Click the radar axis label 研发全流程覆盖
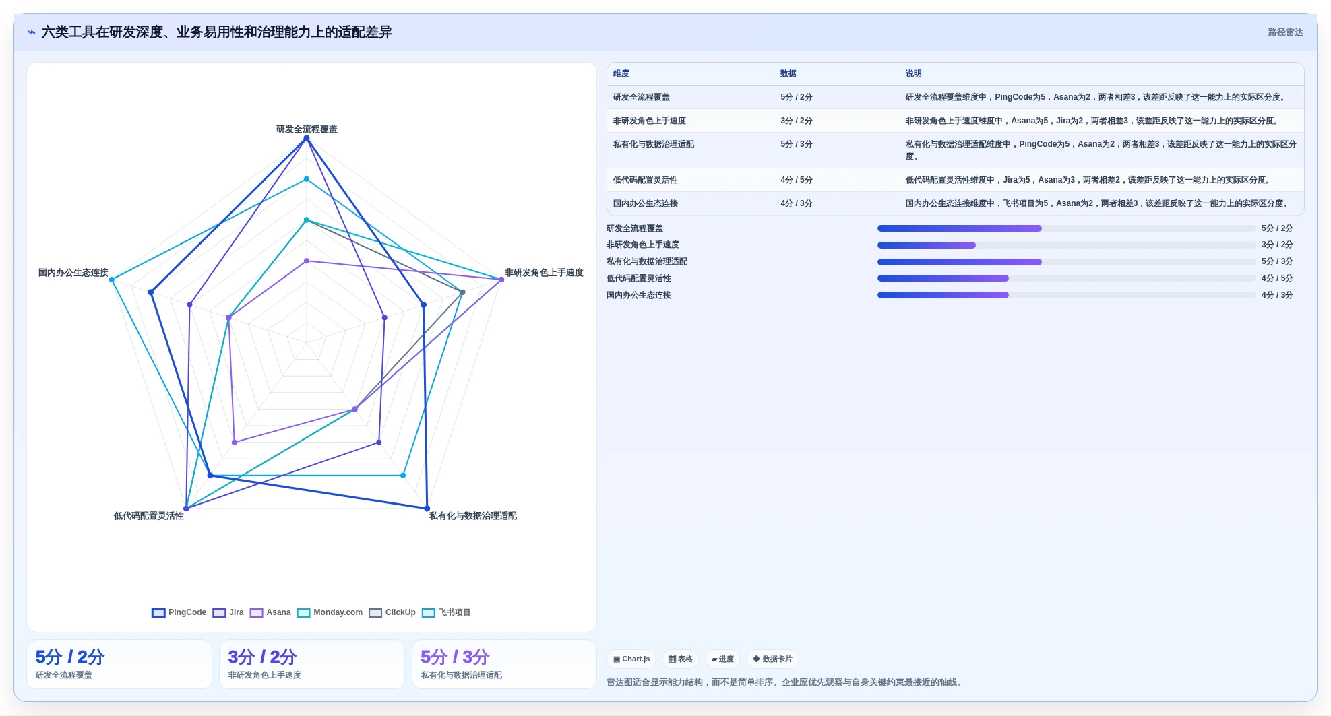Screen dimensions: 1331x716 (307, 129)
